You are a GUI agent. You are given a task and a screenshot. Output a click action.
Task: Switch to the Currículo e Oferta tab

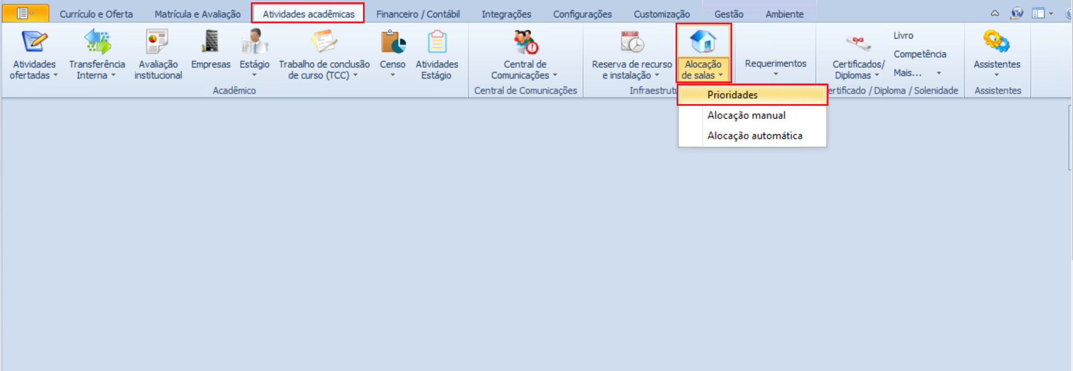pyautogui.click(x=96, y=14)
